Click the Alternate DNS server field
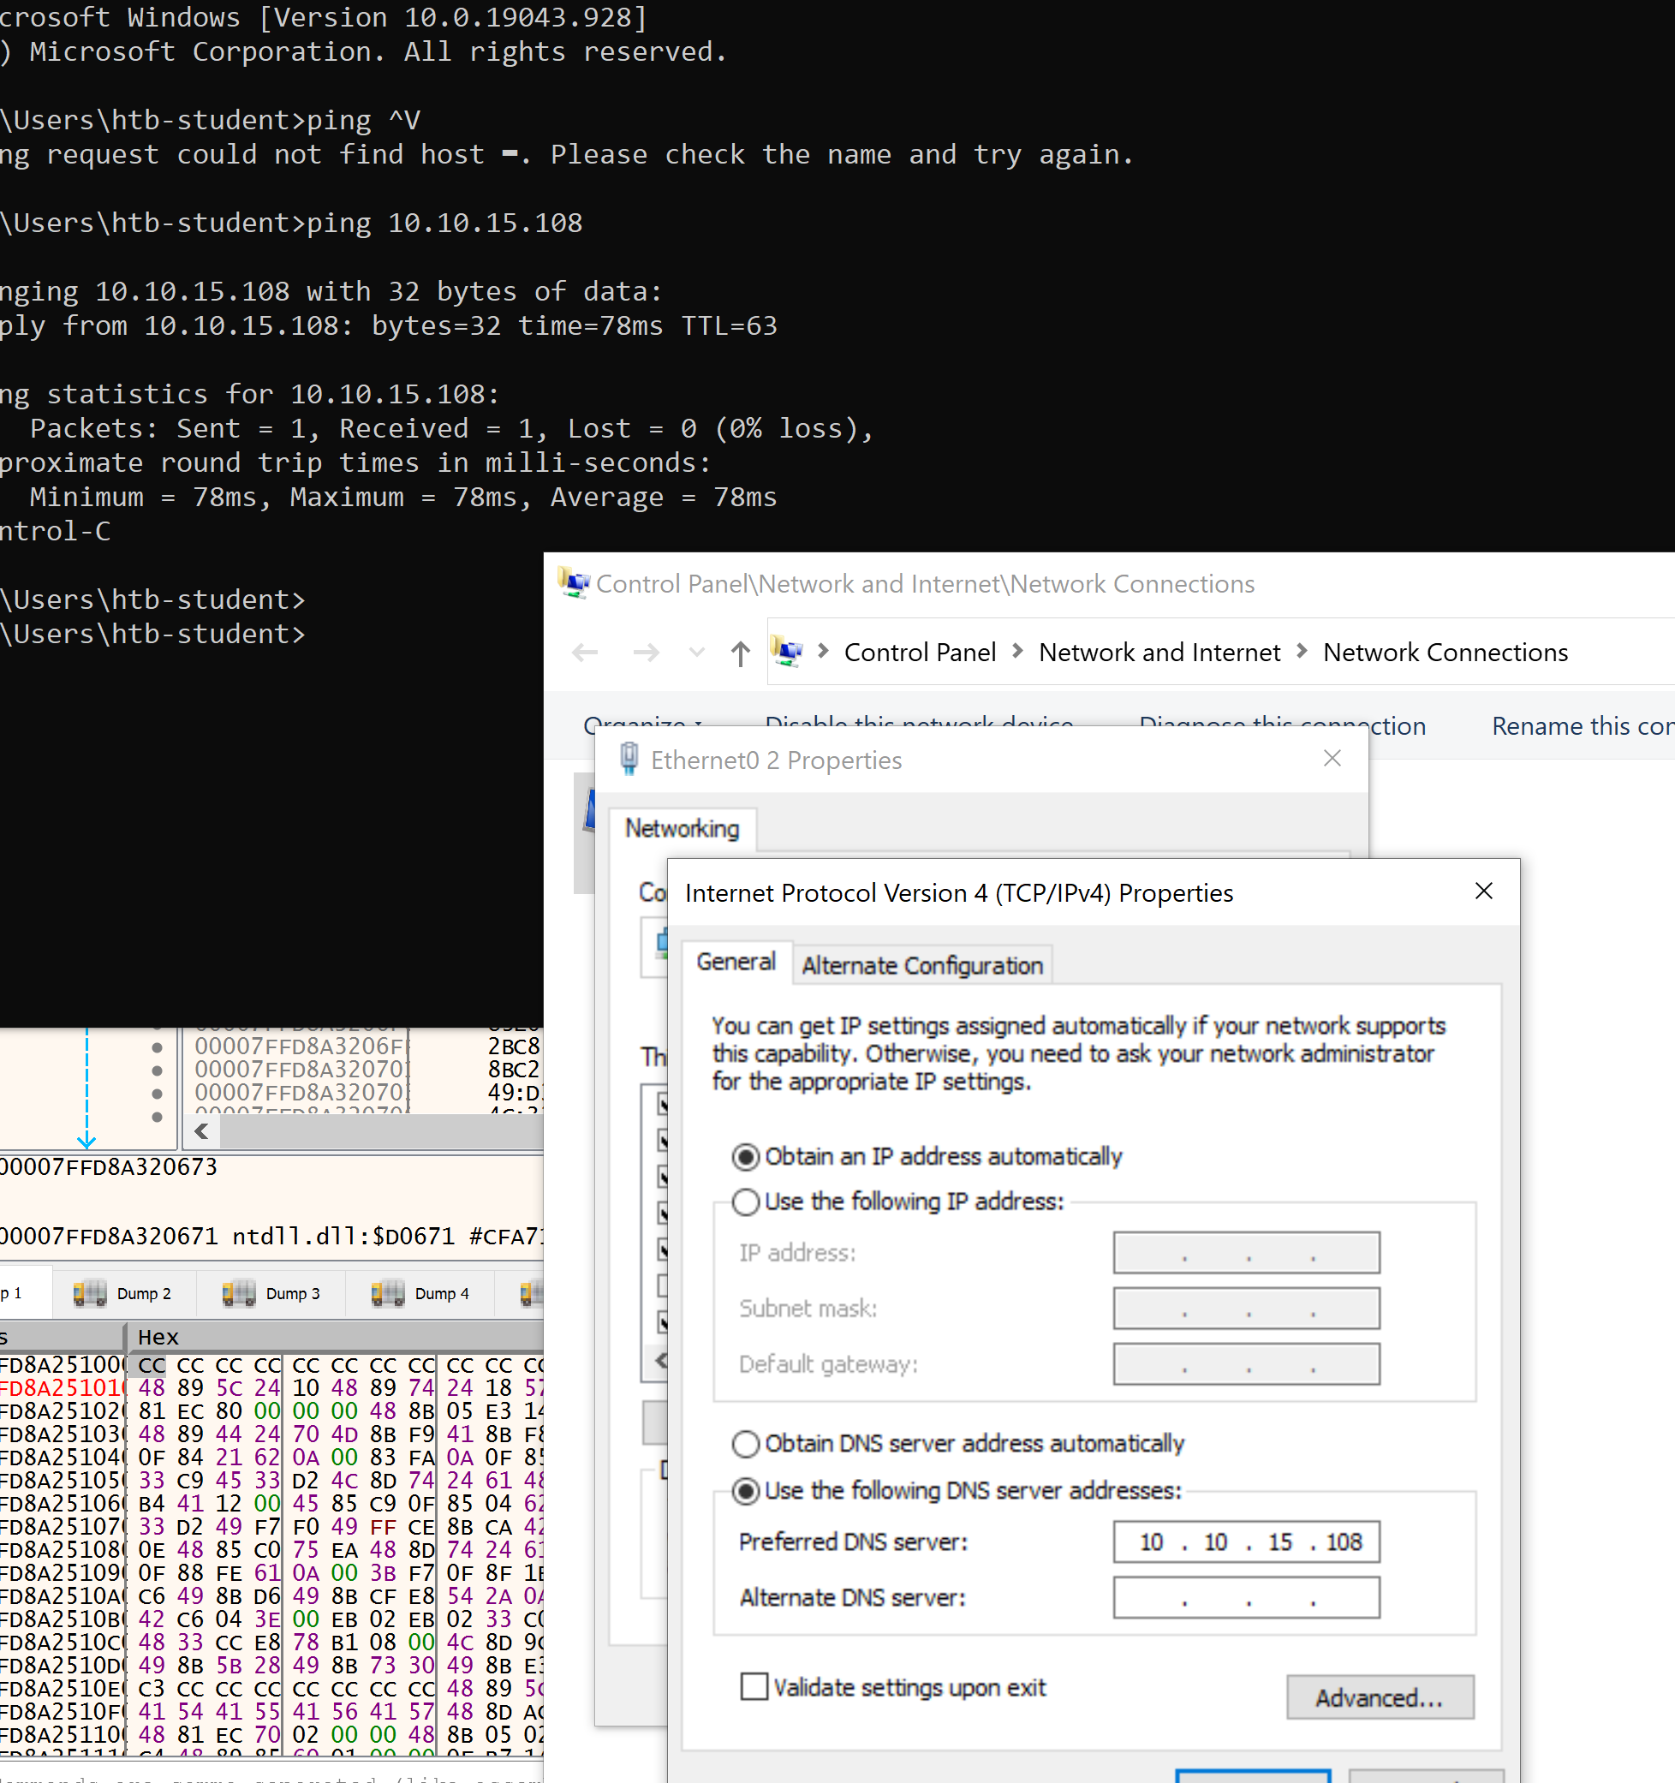 tap(1246, 1597)
